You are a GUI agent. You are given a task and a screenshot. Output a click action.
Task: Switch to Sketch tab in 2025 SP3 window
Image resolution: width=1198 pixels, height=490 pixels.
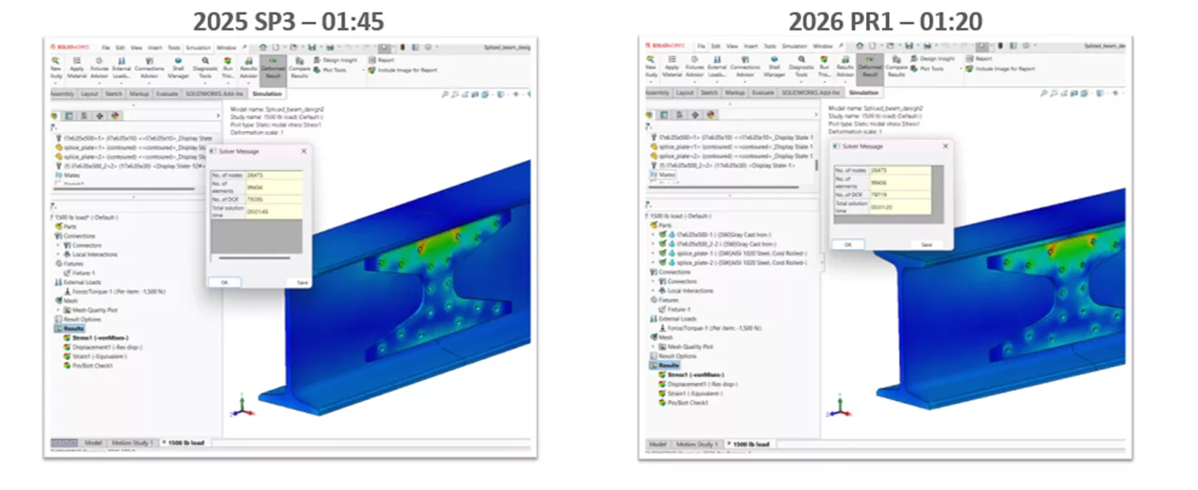point(114,93)
